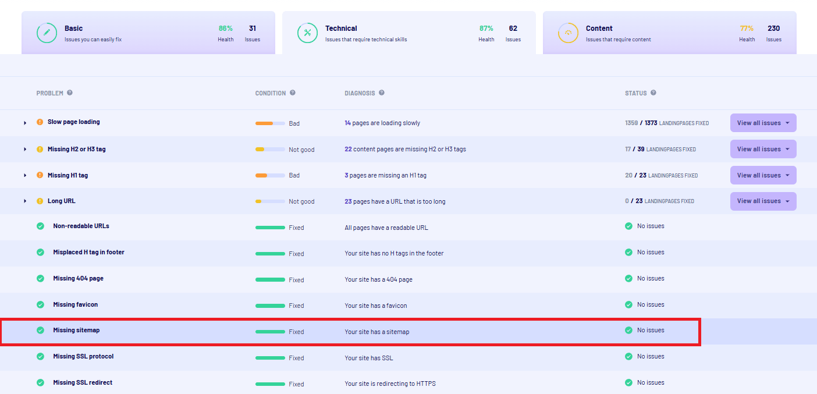Click green check beside Non-readable URLs
This screenshot has height=394, width=817.
40,226
